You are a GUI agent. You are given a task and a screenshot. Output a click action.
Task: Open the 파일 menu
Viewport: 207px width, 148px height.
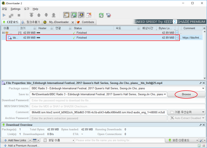4,9
